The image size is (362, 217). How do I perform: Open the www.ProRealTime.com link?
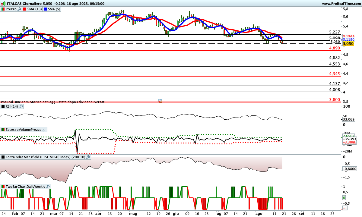point(341,4)
